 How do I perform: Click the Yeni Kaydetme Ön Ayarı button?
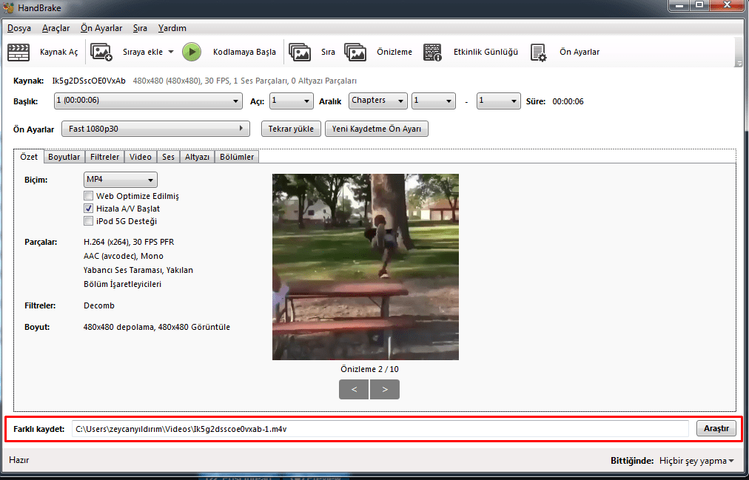[377, 129]
